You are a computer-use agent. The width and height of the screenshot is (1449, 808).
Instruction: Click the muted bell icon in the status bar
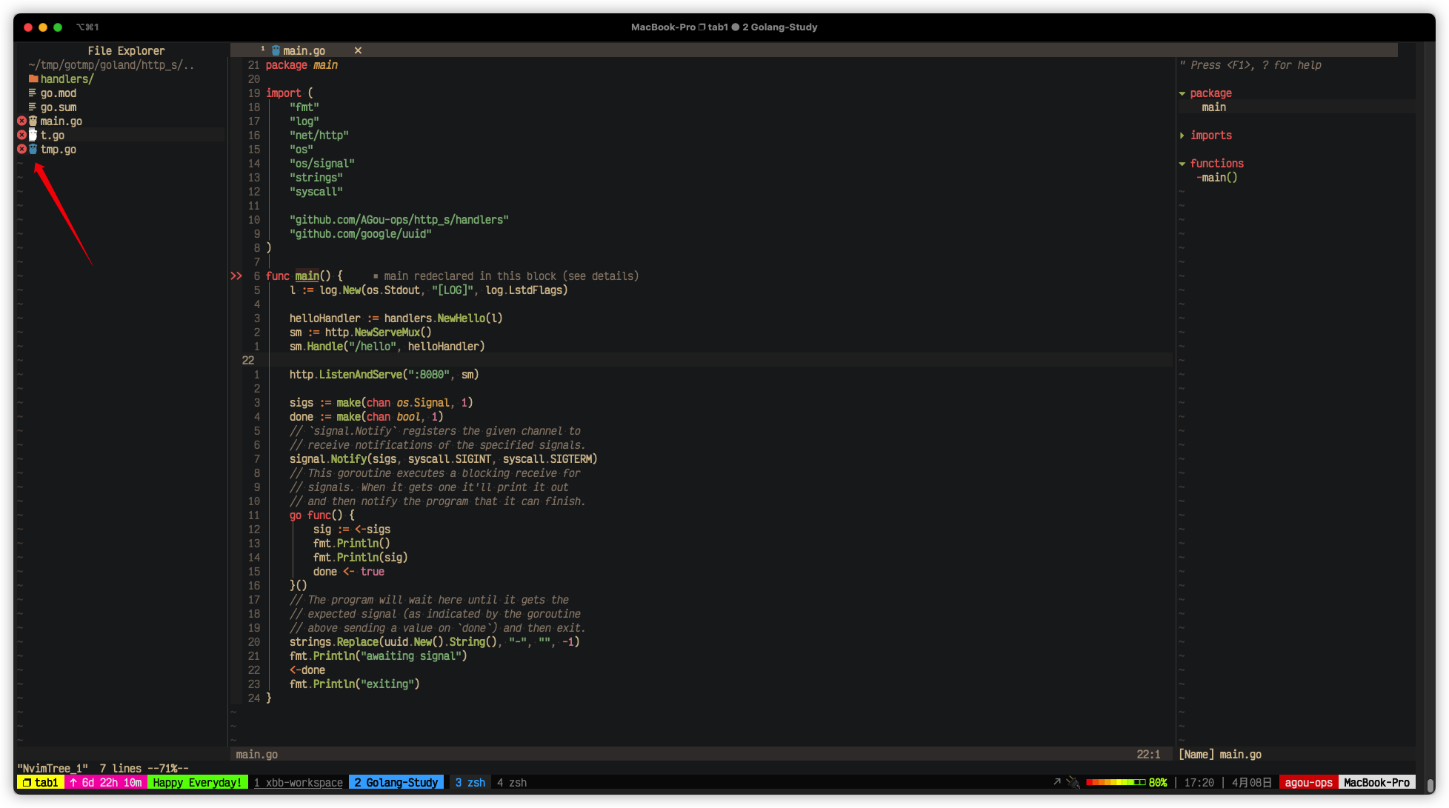(1073, 781)
